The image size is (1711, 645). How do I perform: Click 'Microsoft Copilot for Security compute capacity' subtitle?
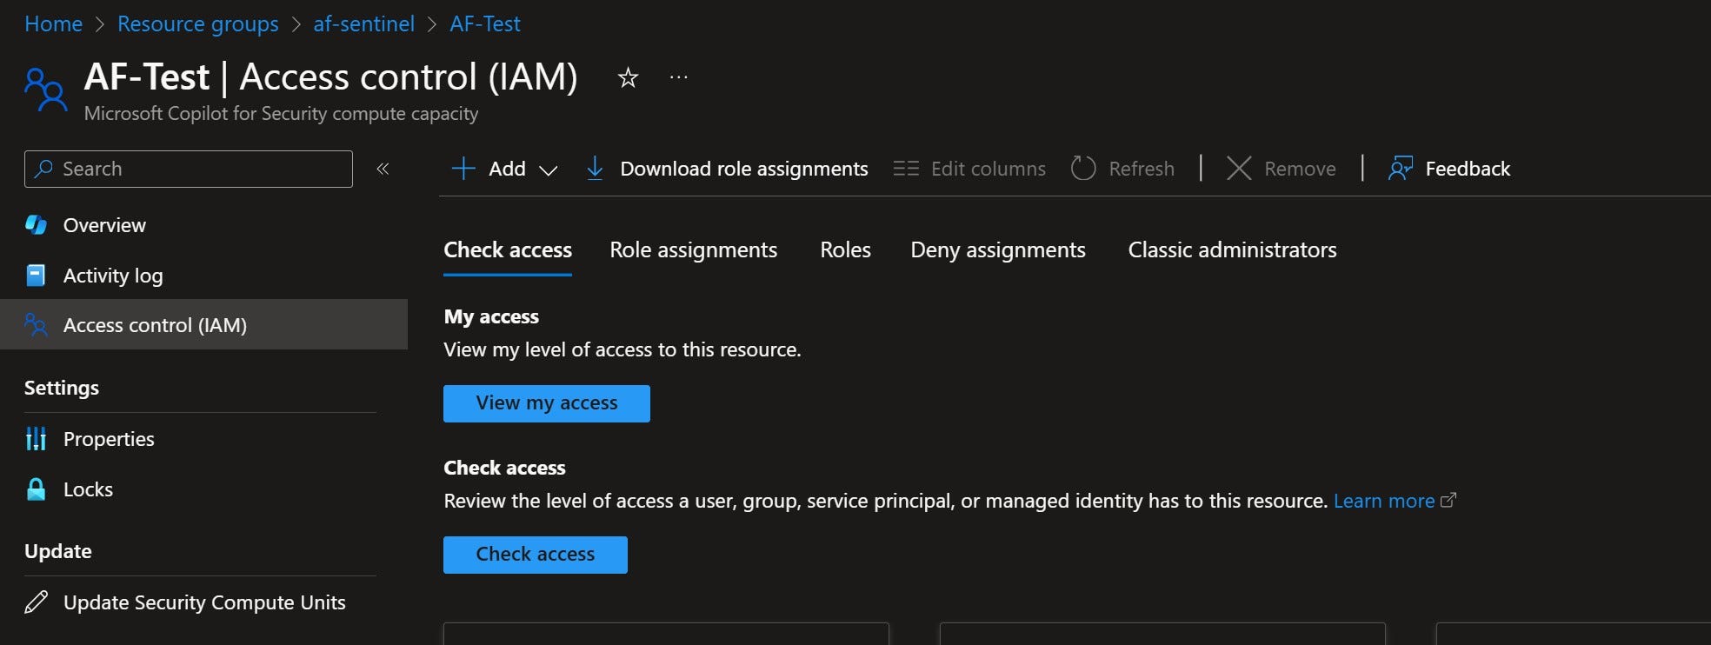click(281, 114)
